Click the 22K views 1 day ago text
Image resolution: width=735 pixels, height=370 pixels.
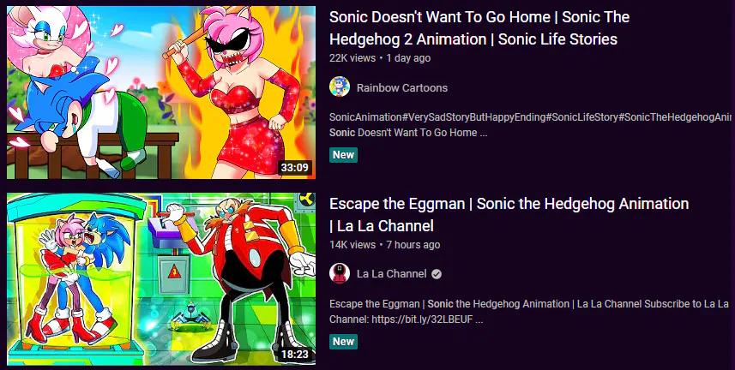coord(380,58)
